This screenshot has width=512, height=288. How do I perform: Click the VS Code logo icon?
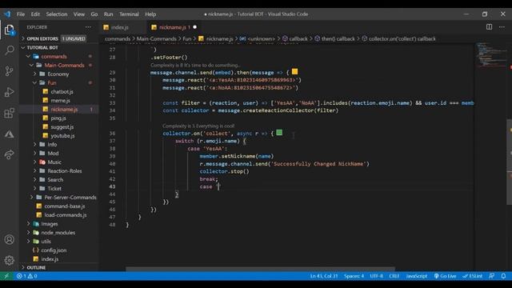(7, 14)
